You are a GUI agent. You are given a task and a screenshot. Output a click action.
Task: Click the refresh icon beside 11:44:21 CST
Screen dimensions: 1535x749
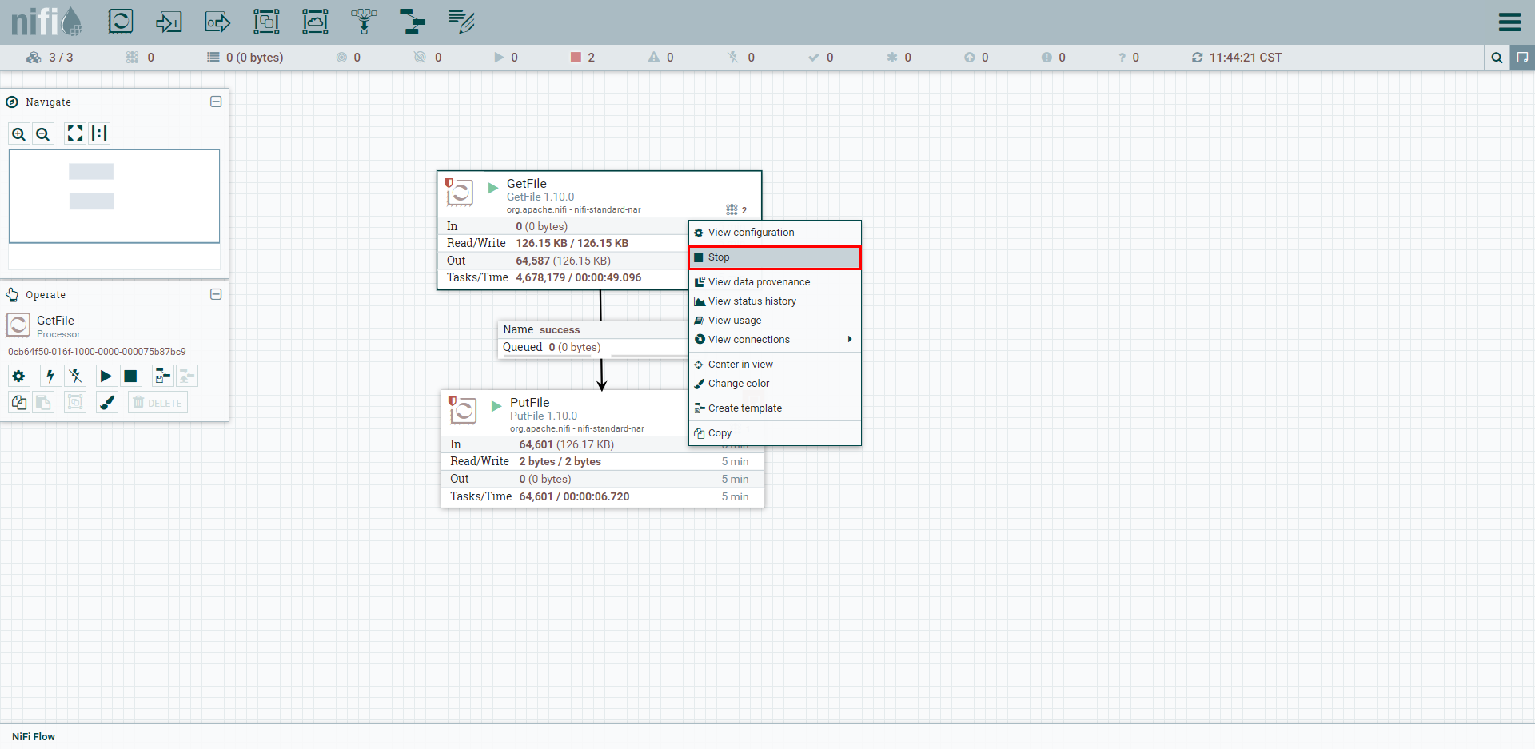click(x=1197, y=58)
